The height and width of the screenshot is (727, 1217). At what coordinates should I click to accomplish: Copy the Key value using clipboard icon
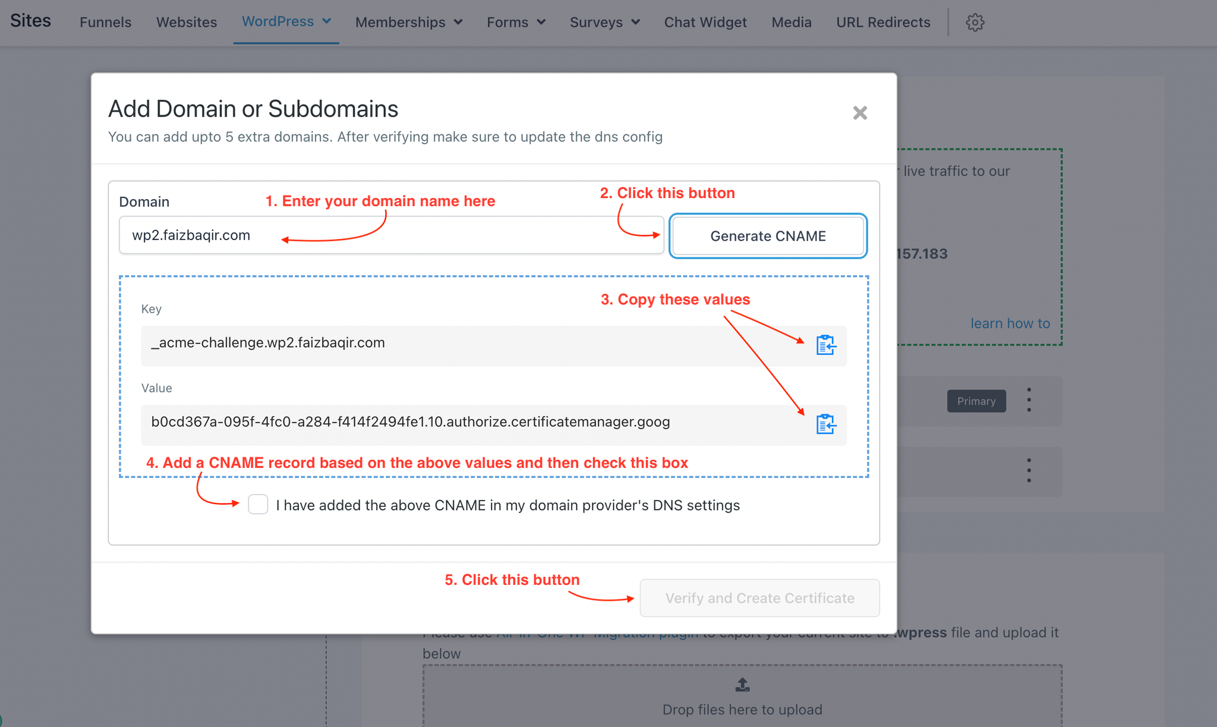[x=825, y=345]
